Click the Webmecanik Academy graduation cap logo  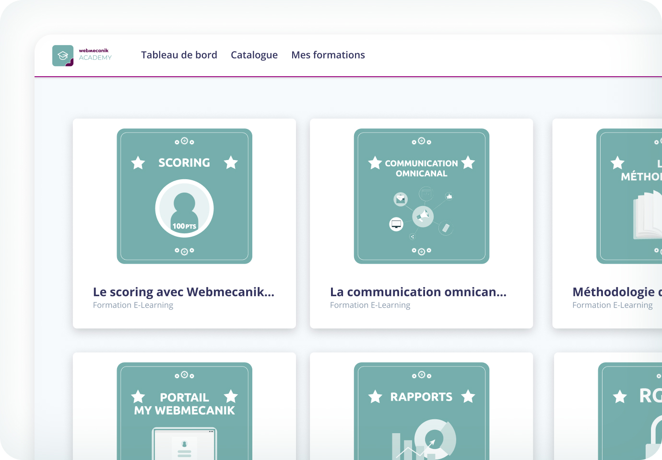63,56
